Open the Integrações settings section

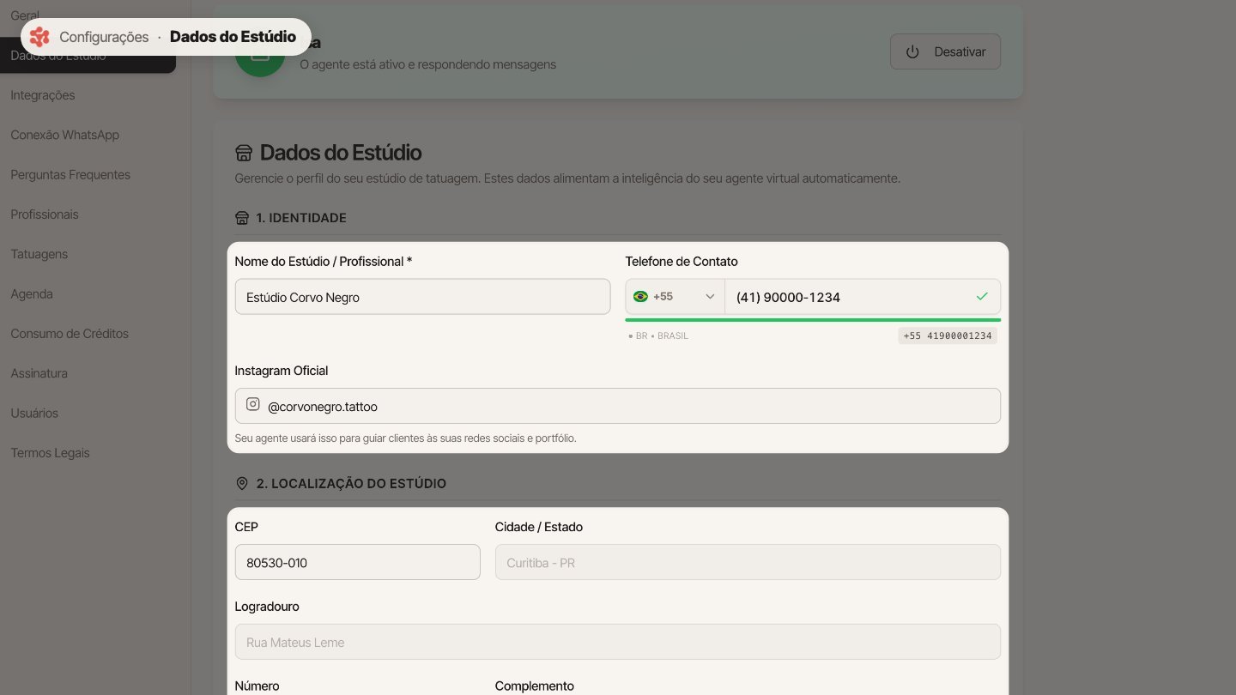point(43,95)
